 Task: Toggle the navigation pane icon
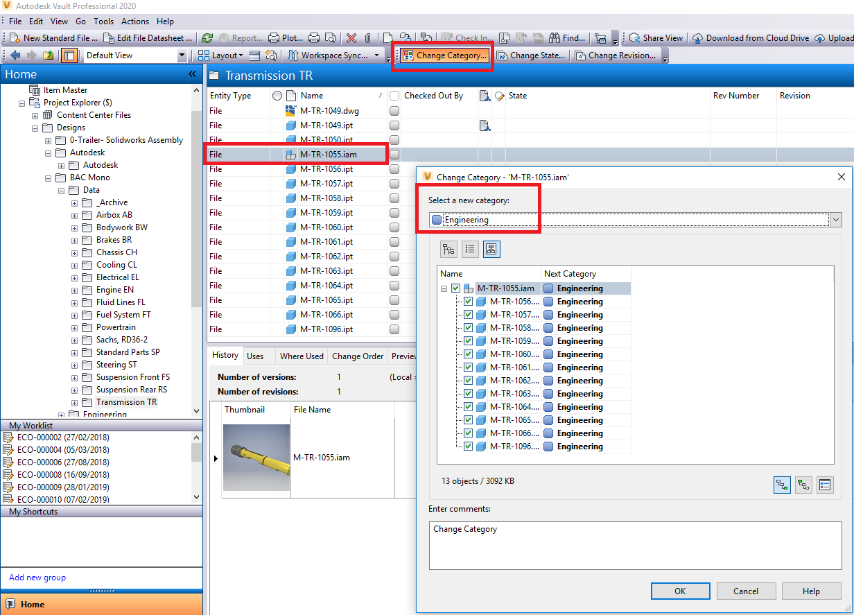click(x=69, y=55)
